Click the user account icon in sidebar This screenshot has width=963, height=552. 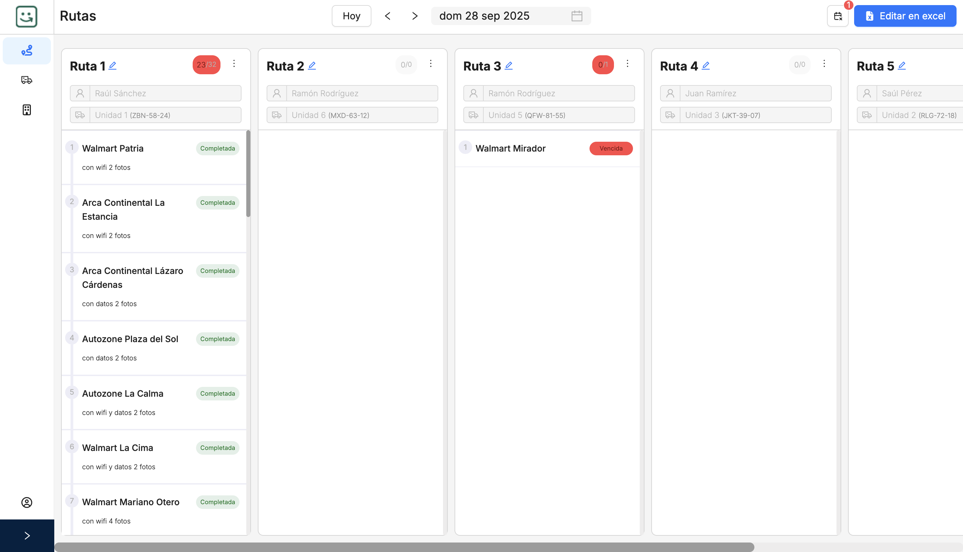26,503
